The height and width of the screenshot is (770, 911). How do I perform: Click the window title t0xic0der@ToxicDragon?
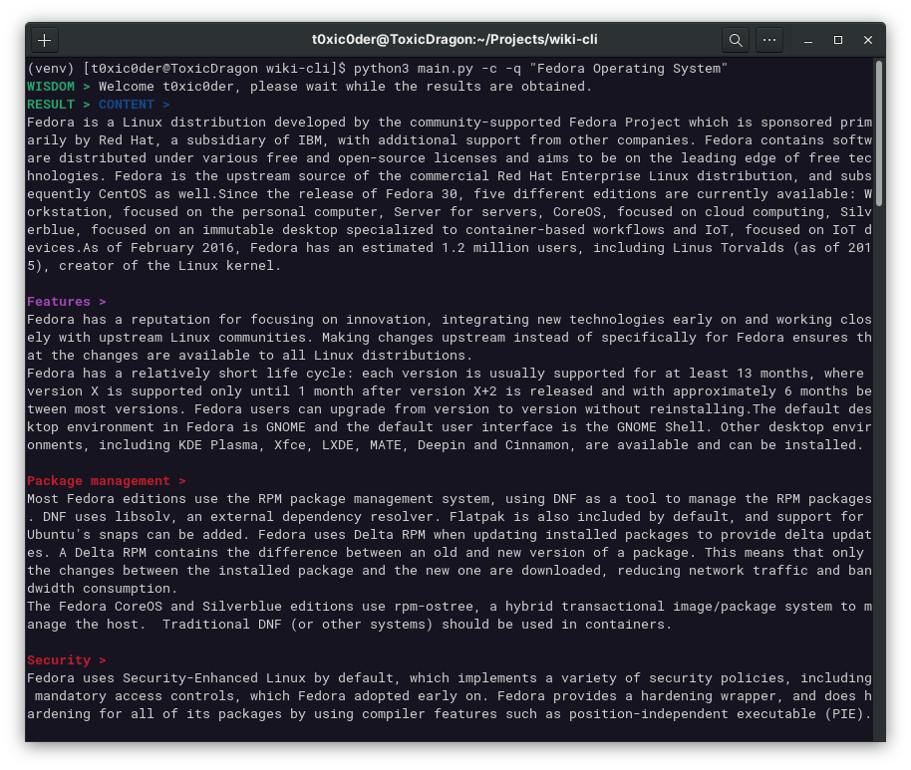pyautogui.click(x=455, y=40)
